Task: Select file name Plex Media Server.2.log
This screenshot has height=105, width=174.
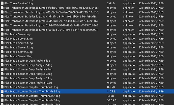Action: point(18,52)
